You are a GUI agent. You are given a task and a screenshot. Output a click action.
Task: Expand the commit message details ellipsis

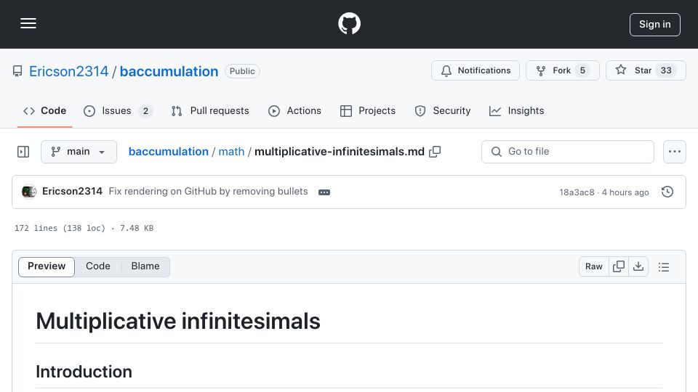(x=324, y=192)
